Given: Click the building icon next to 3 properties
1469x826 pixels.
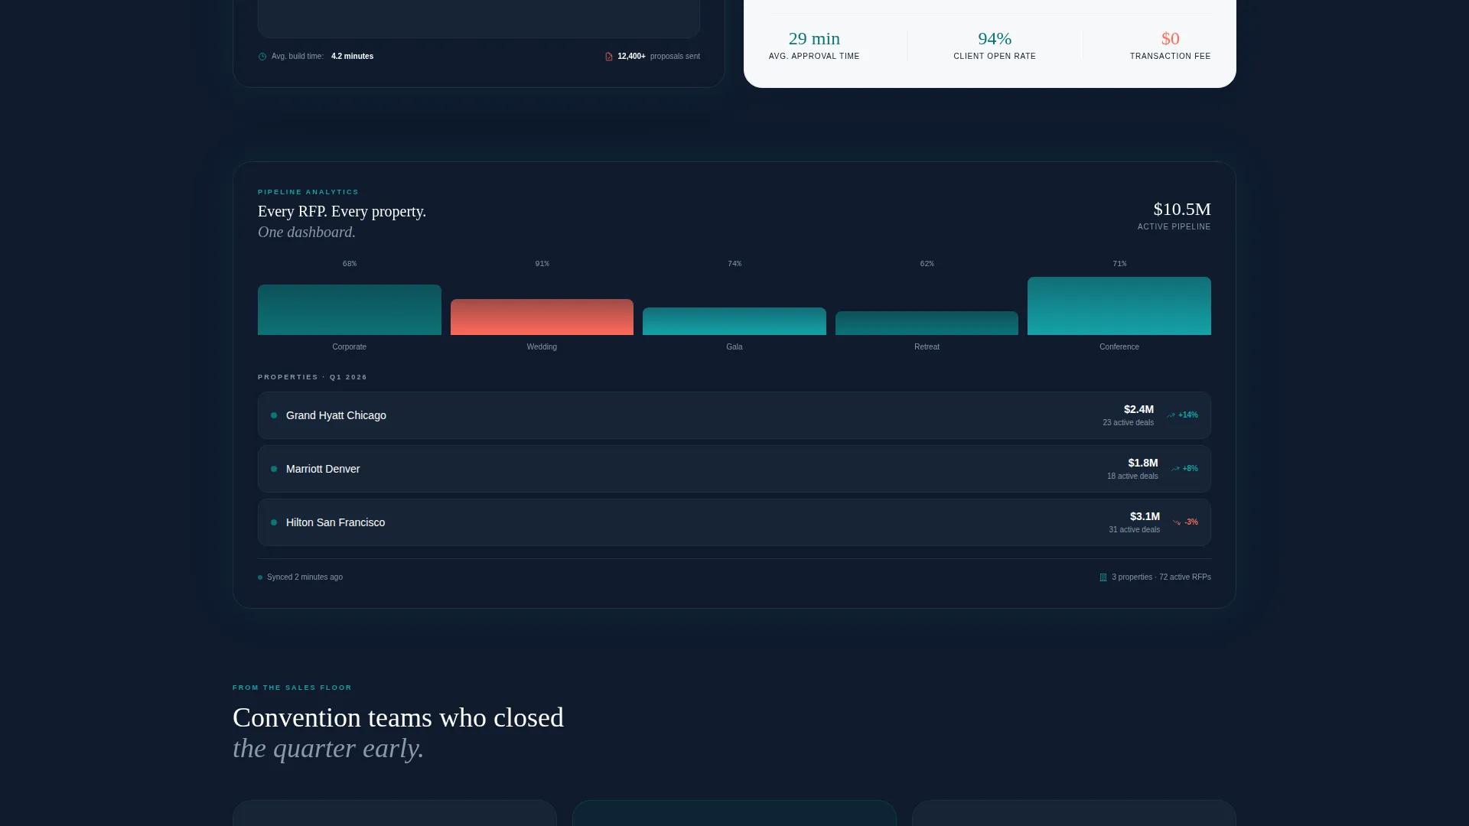Looking at the screenshot, I should click(x=1103, y=577).
